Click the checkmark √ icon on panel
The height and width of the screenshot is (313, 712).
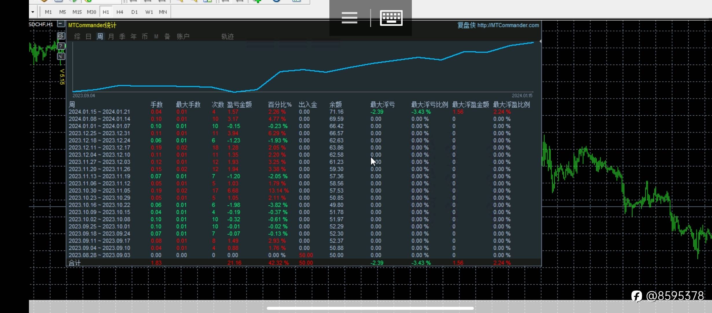(x=61, y=56)
